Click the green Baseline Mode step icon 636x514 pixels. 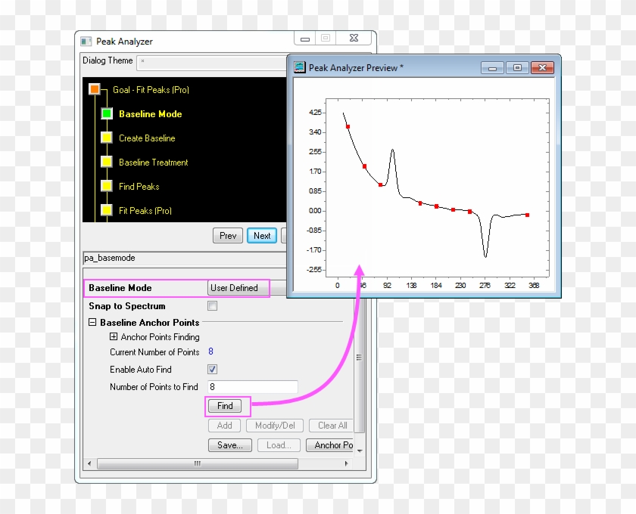pyautogui.click(x=107, y=113)
